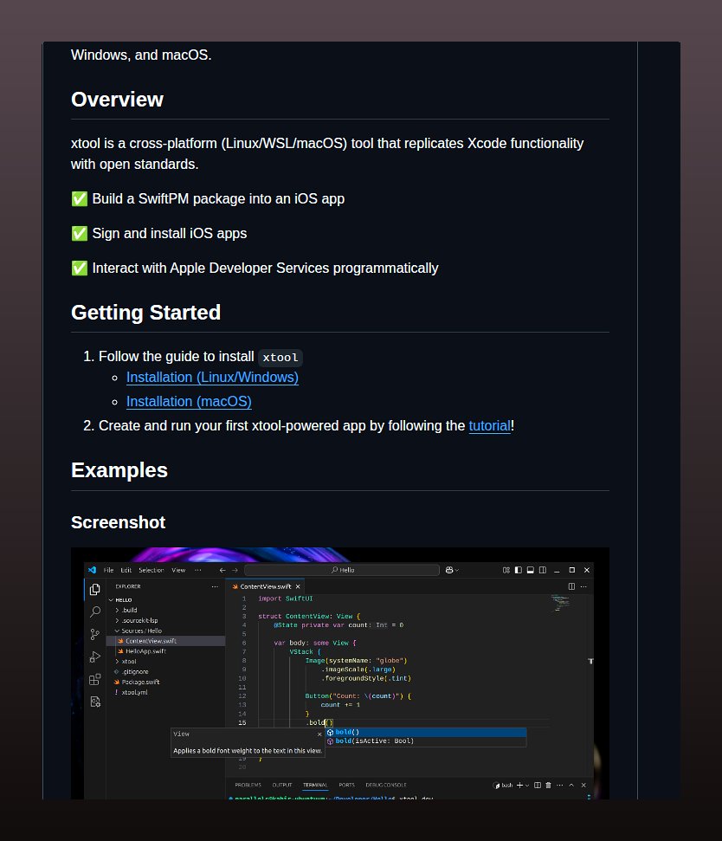Click the Overview heading

click(117, 100)
